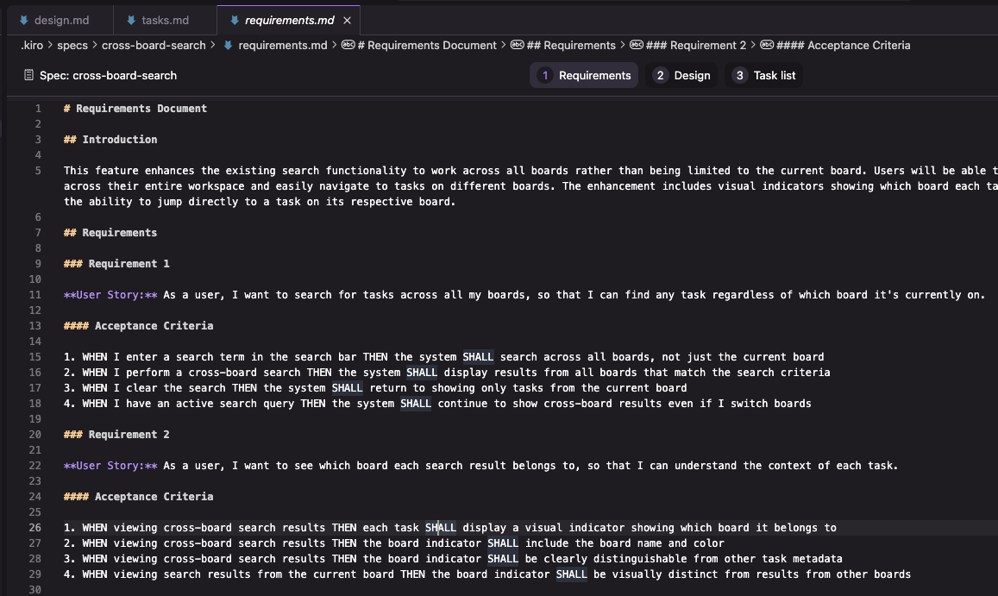Click the markdown icon on the requirements.md tab
This screenshot has width=998, height=596.
(234, 20)
